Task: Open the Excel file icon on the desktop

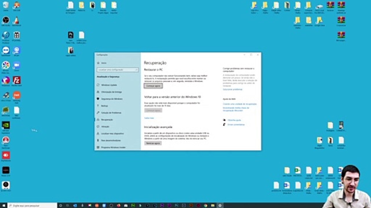Action: tap(297, 170)
